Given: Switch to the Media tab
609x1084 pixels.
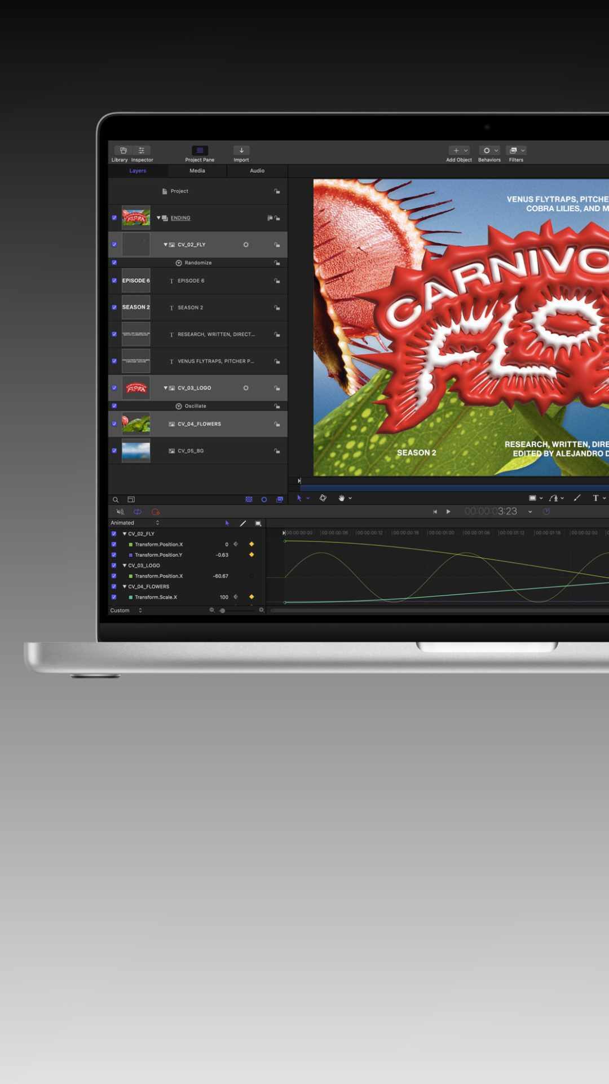Looking at the screenshot, I should point(197,171).
